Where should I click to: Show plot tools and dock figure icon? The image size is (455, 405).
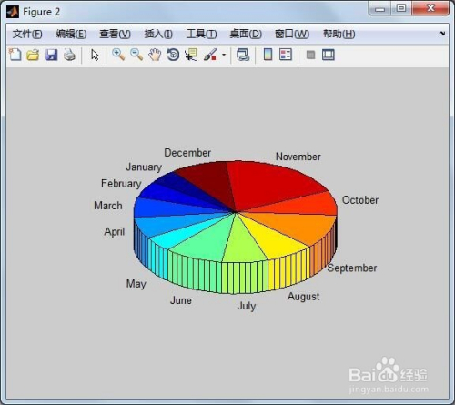(329, 55)
